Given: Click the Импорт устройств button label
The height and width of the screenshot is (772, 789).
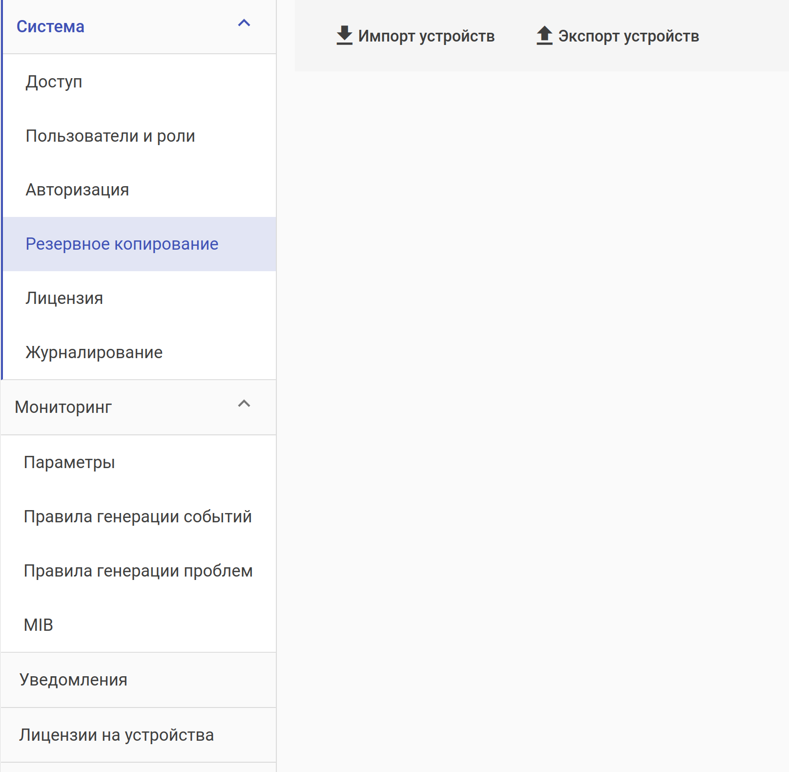Looking at the screenshot, I should tap(426, 36).
